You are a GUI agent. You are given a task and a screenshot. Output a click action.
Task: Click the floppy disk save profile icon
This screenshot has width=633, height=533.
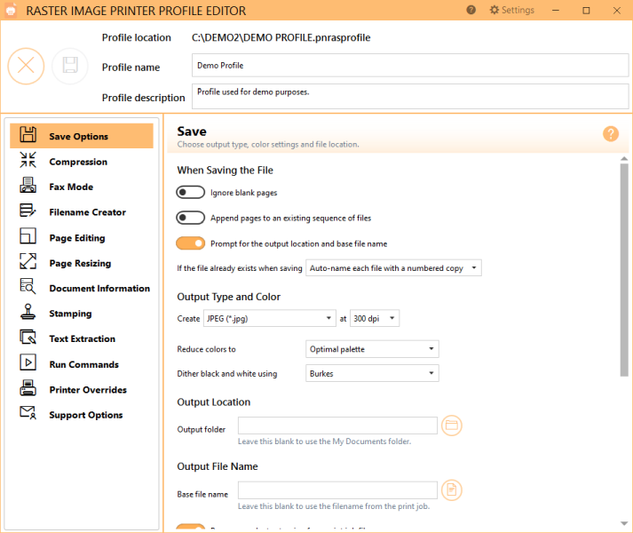pos(70,66)
